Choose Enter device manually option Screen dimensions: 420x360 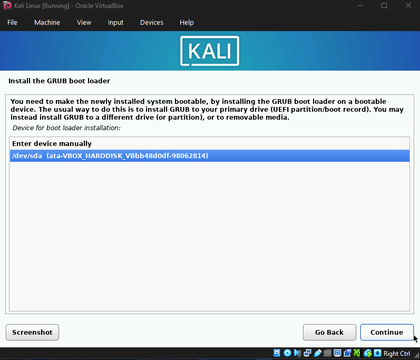click(52, 144)
